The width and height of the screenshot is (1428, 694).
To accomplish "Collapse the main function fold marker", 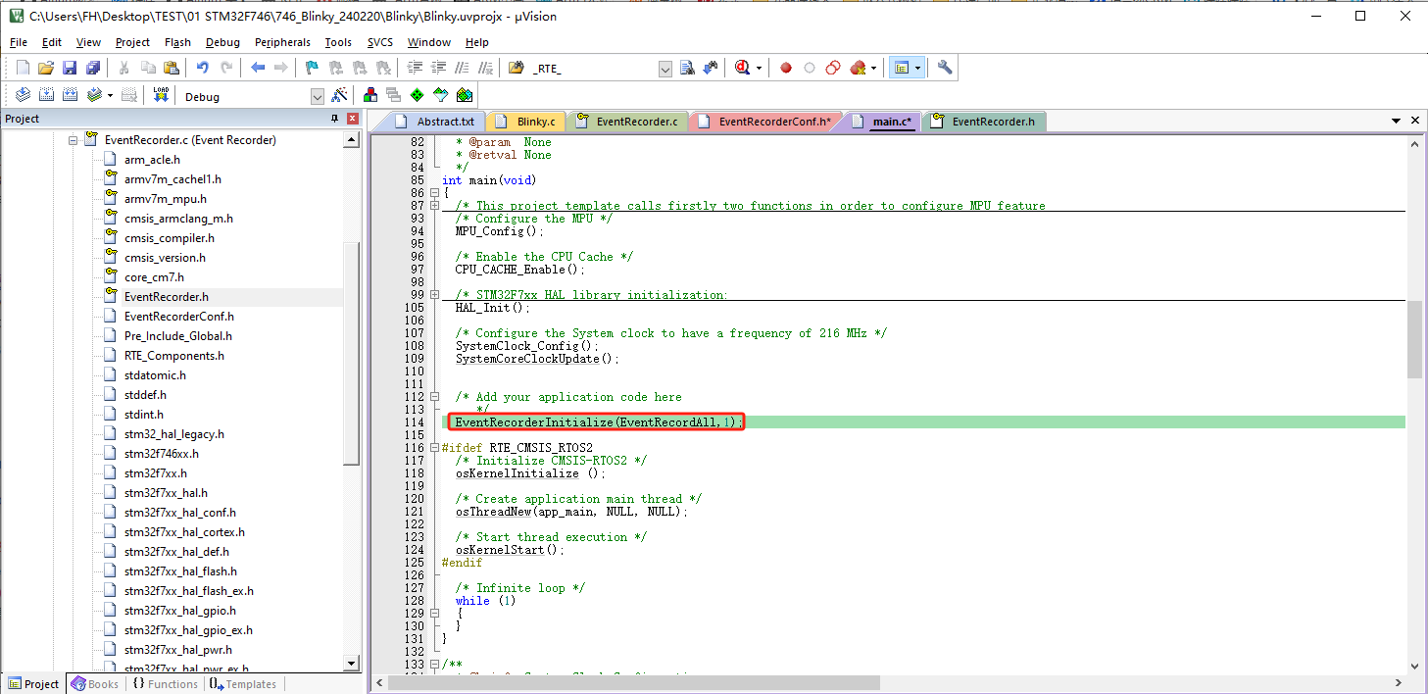I will (x=434, y=193).
